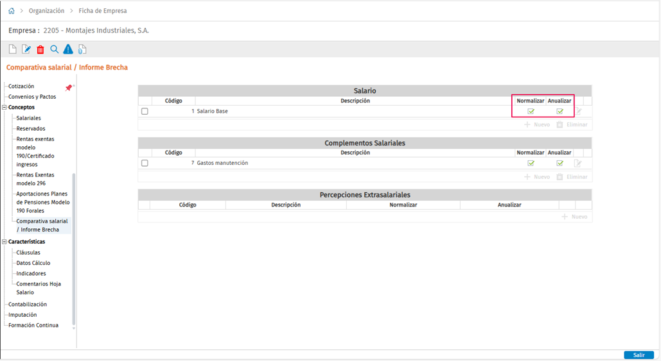
Task: Edit the Salario Base row pencil icon
Action: 578,111
